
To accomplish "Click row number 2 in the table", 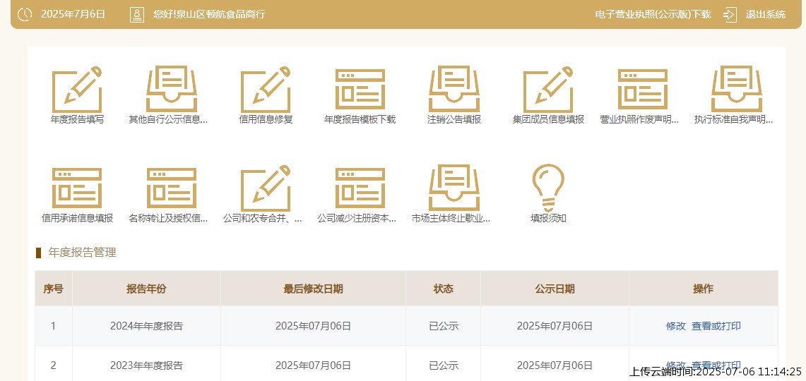I will [54, 365].
